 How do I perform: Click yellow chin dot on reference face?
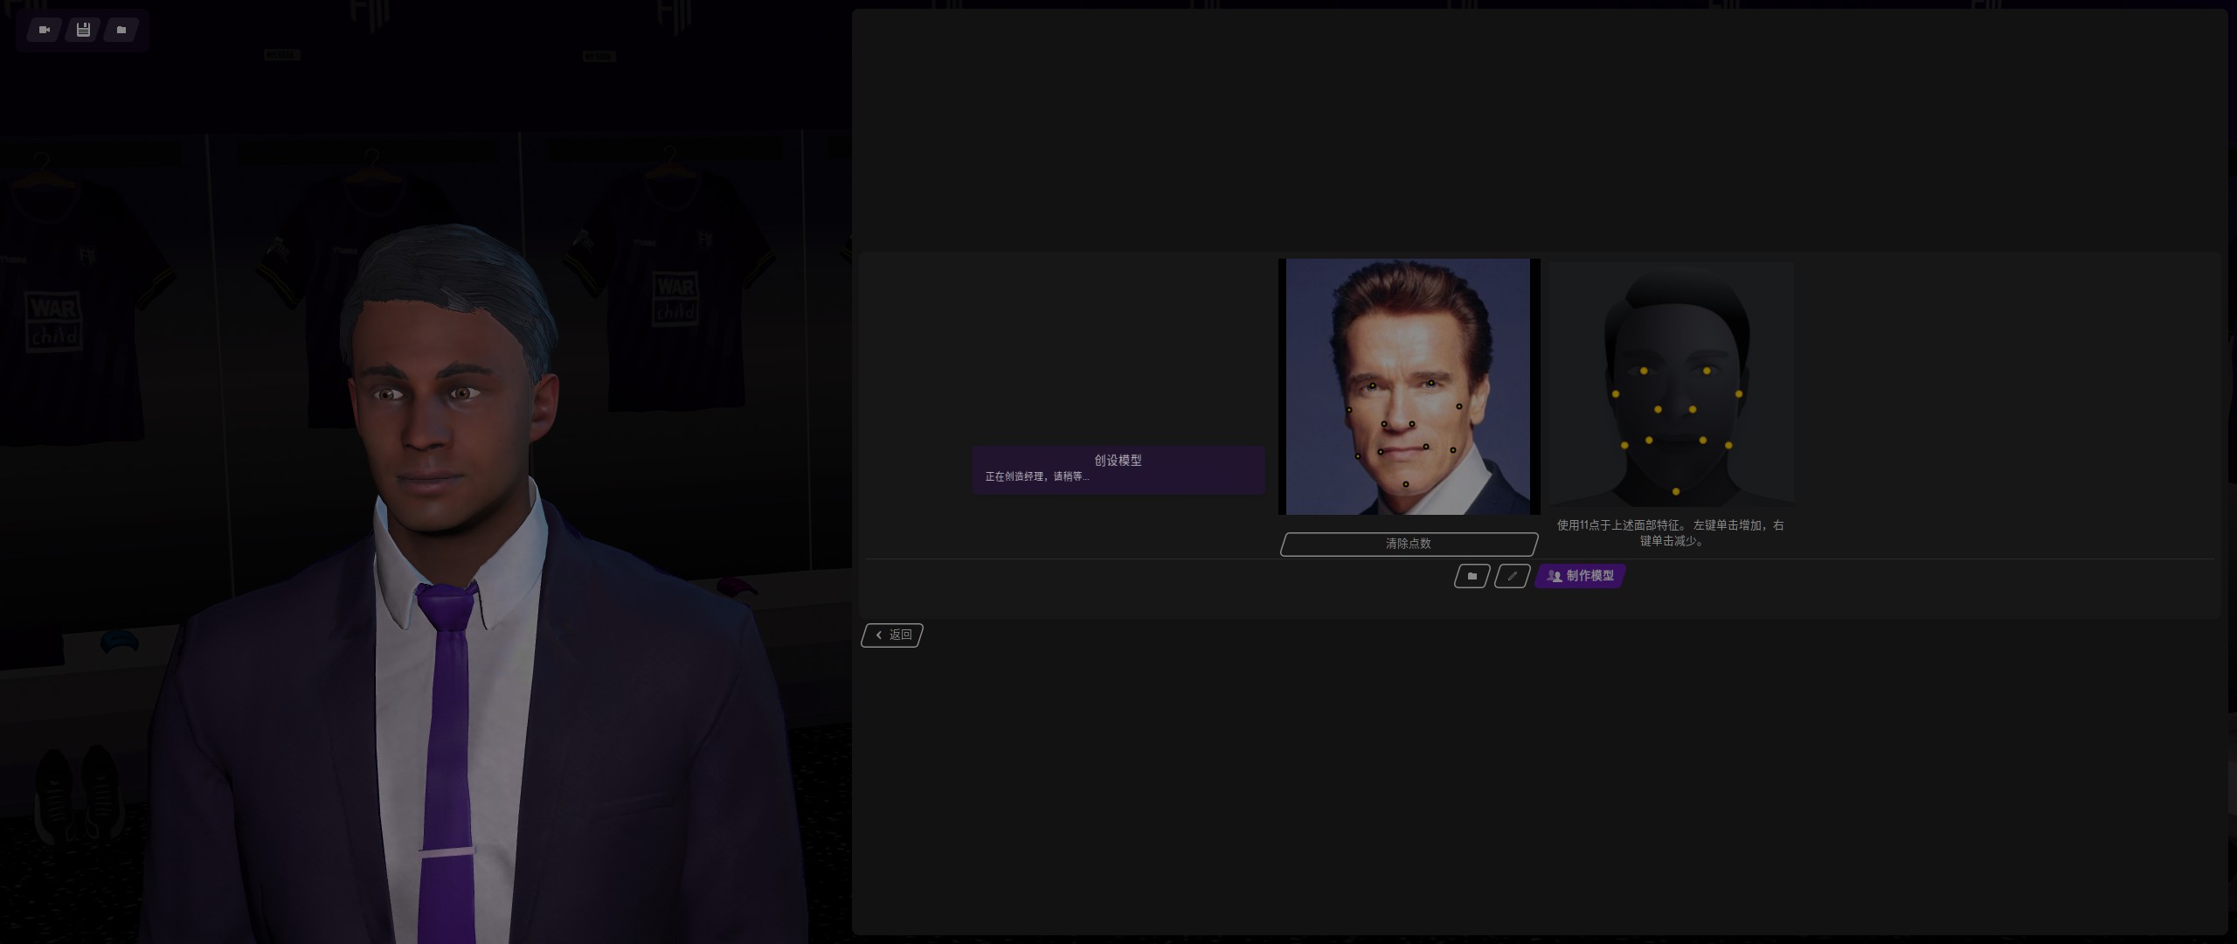pyautogui.click(x=1675, y=492)
